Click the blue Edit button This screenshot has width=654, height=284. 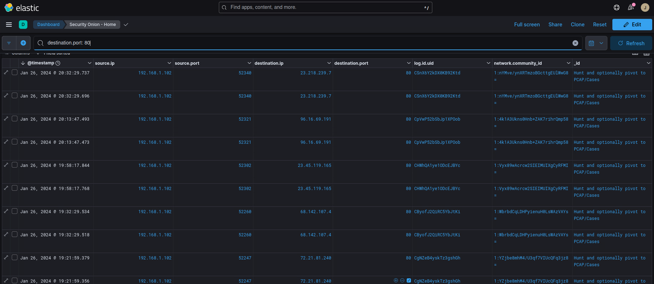click(x=632, y=25)
